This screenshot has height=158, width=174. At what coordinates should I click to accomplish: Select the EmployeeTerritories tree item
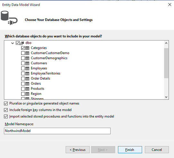[x=46, y=74]
